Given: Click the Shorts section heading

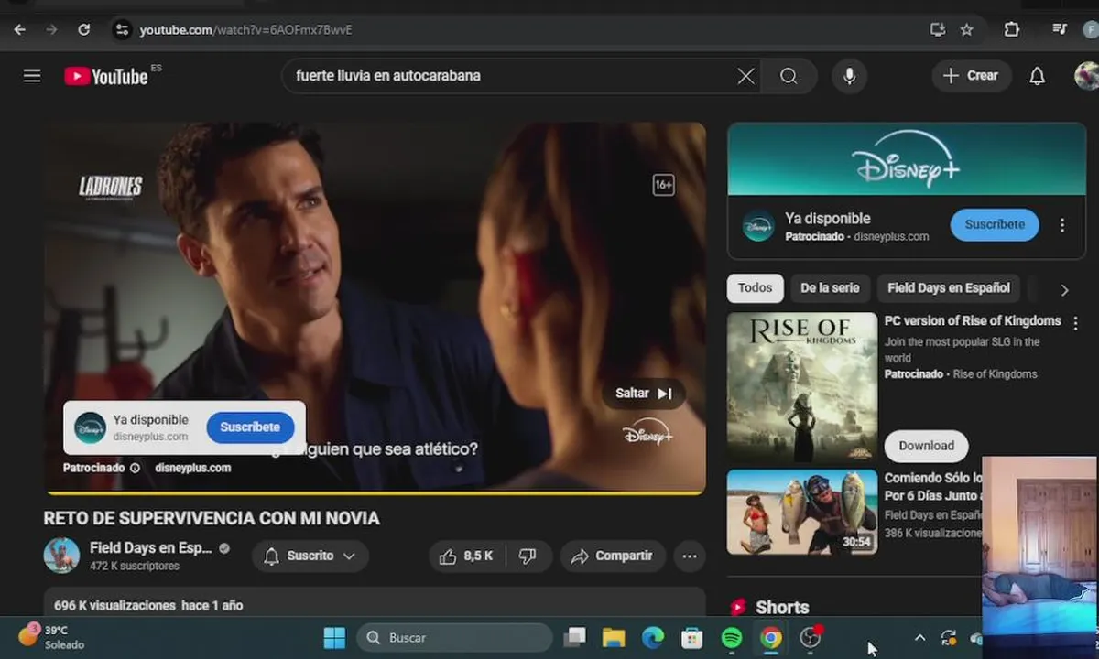Looking at the screenshot, I should [782, 607].
